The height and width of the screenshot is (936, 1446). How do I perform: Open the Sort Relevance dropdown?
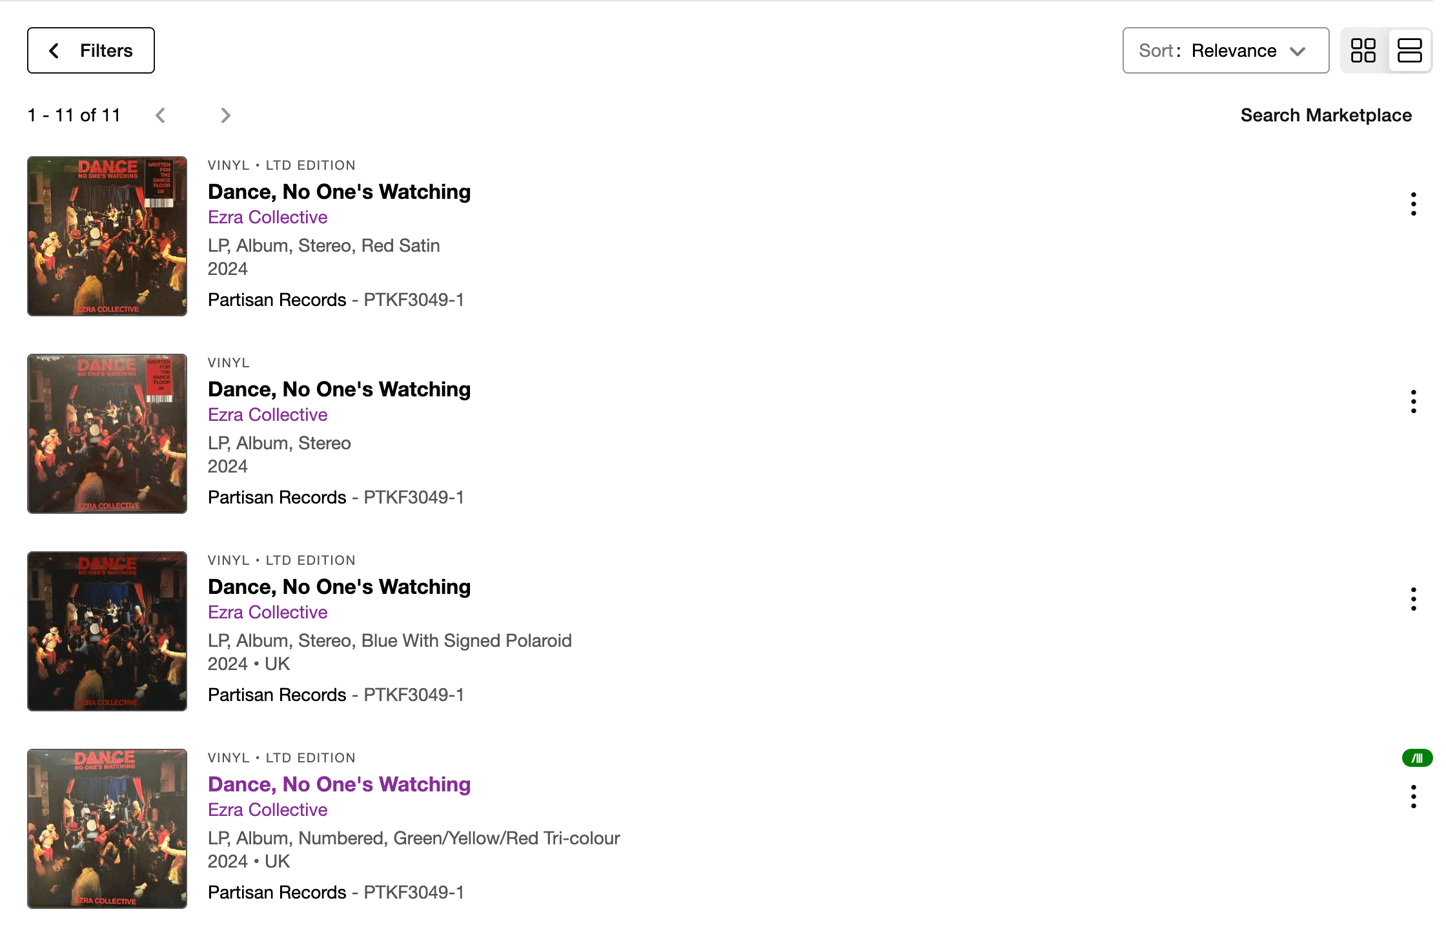1226,50
